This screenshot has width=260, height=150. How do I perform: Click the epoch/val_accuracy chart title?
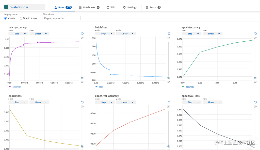(x=107, y=96)
